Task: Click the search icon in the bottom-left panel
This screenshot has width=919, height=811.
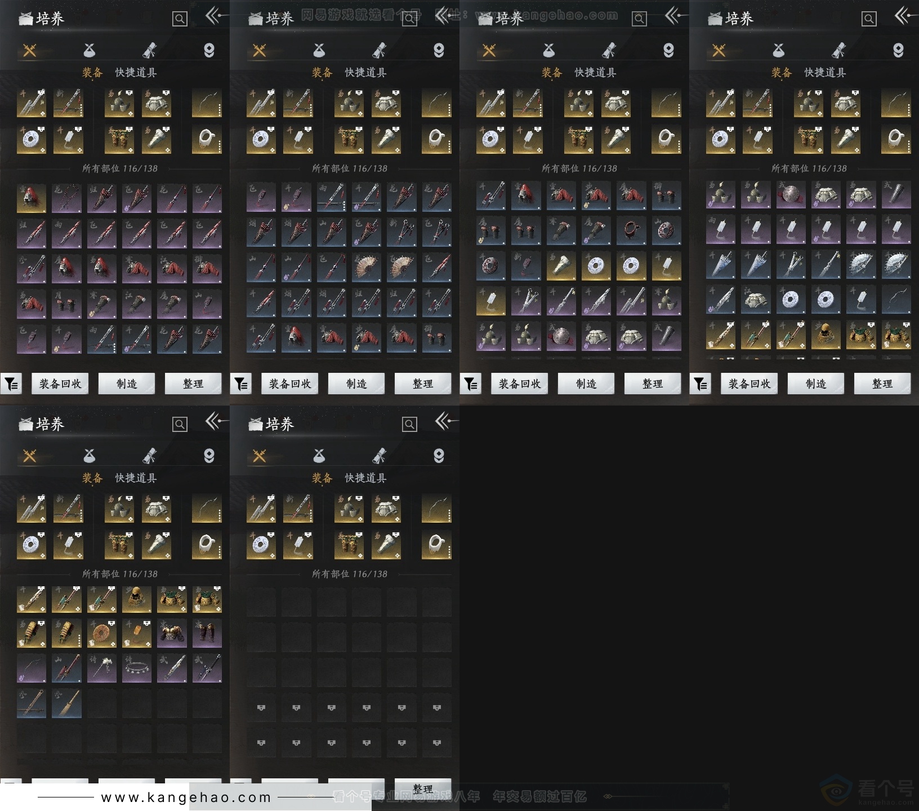Action: 180,424
